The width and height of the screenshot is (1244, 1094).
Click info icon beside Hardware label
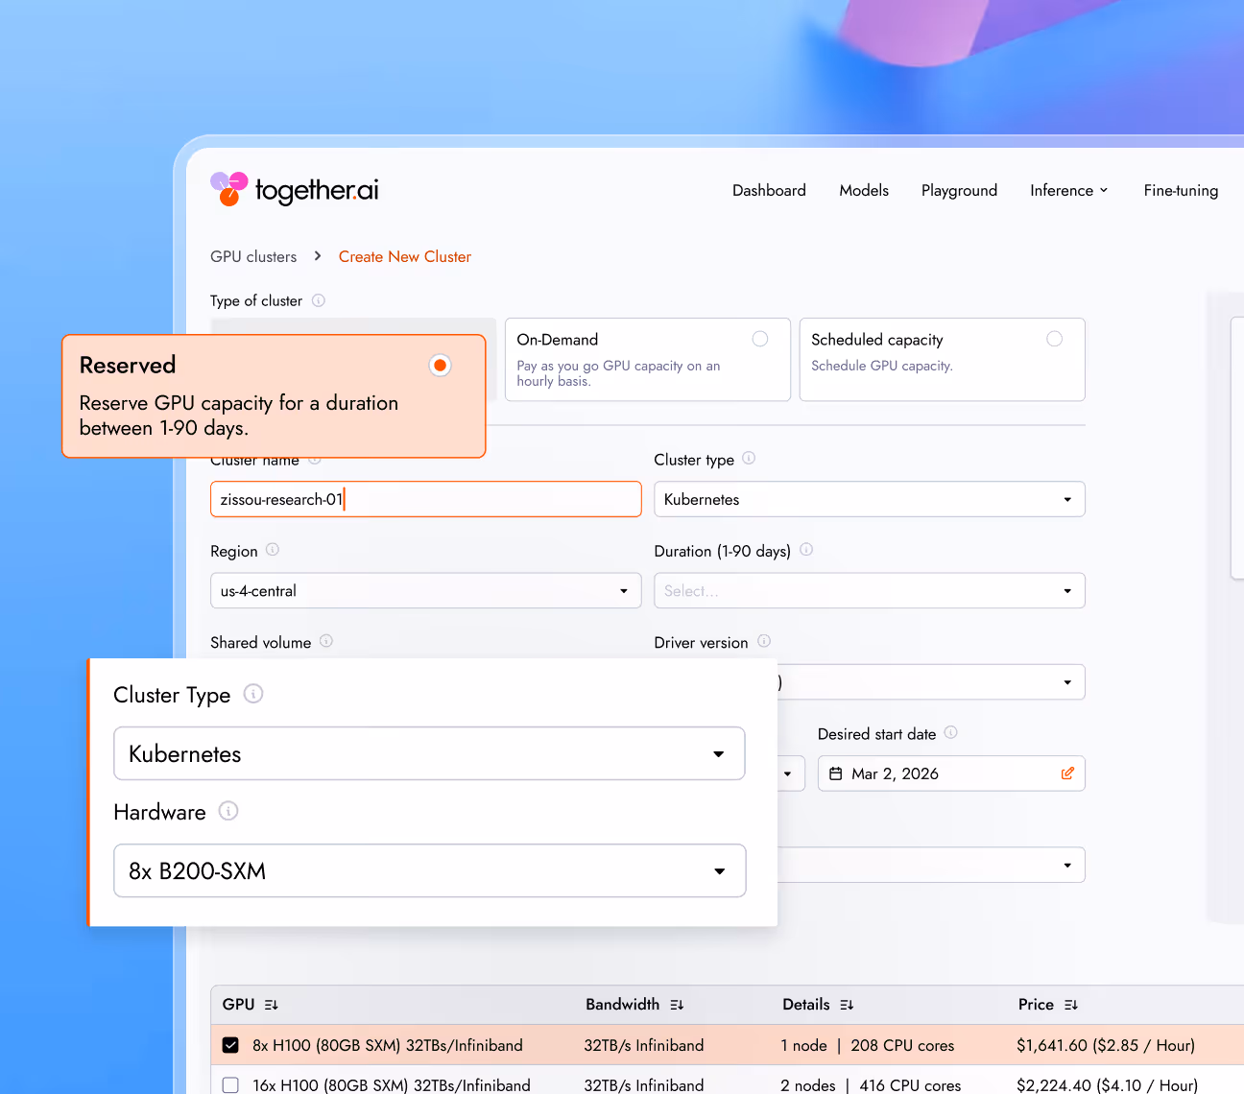pos(228,811)
